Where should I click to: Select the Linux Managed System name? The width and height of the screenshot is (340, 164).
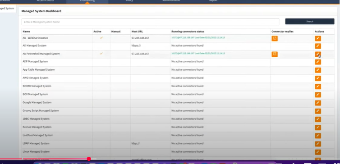(x=36, y=152)
